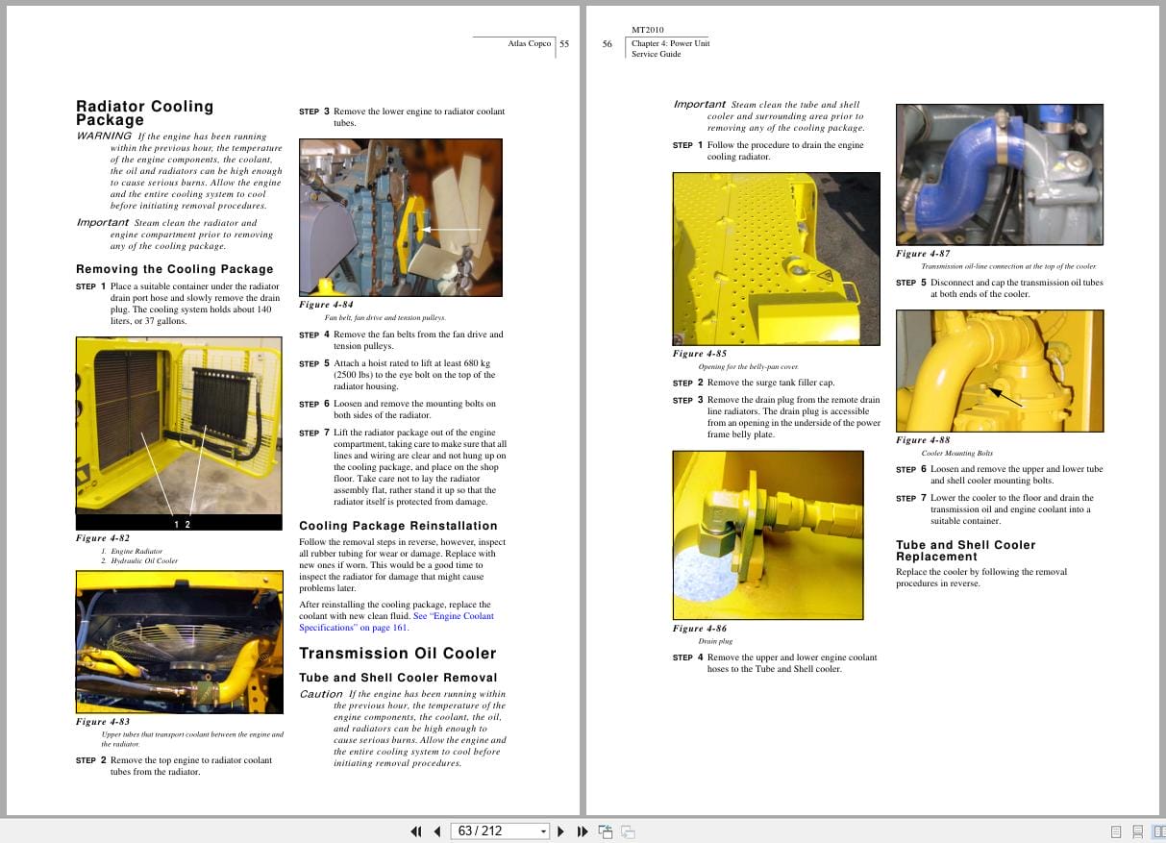The height and width of the screenshot is (843, 1166).
Task: Click the Figure 4-84 caption label
Action: pyautogui.click(x=326, y=305)
